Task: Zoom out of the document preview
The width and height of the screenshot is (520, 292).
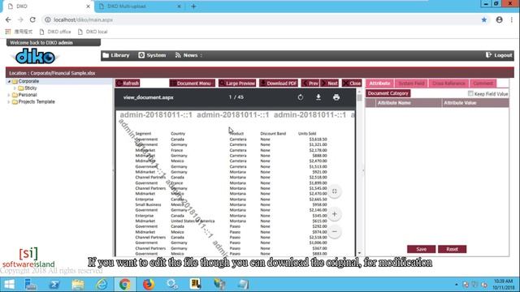Action: pos(334,231)
